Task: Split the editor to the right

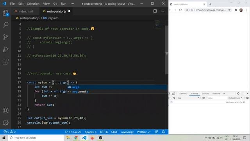Action: click(155, 11)
